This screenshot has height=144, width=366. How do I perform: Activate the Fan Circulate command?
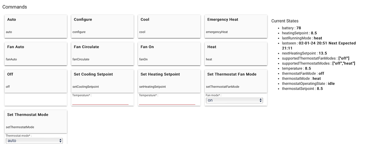point(102,53)
